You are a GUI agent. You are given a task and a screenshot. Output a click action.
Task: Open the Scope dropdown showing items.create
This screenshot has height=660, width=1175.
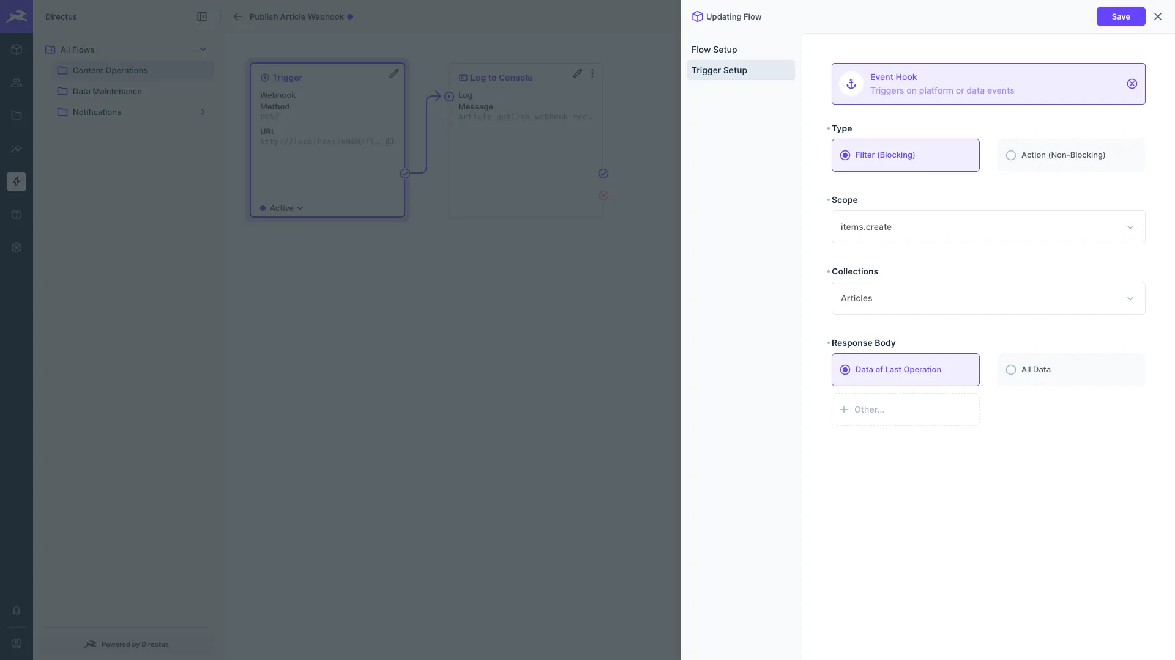pyautogui.click(x=988, y=227)
